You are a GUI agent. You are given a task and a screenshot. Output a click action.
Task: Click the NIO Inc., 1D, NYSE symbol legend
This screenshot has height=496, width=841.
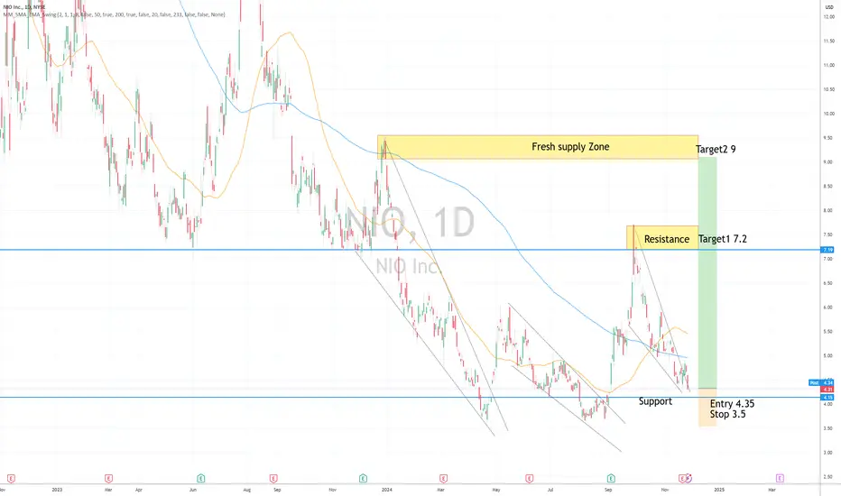click(23, 7)
